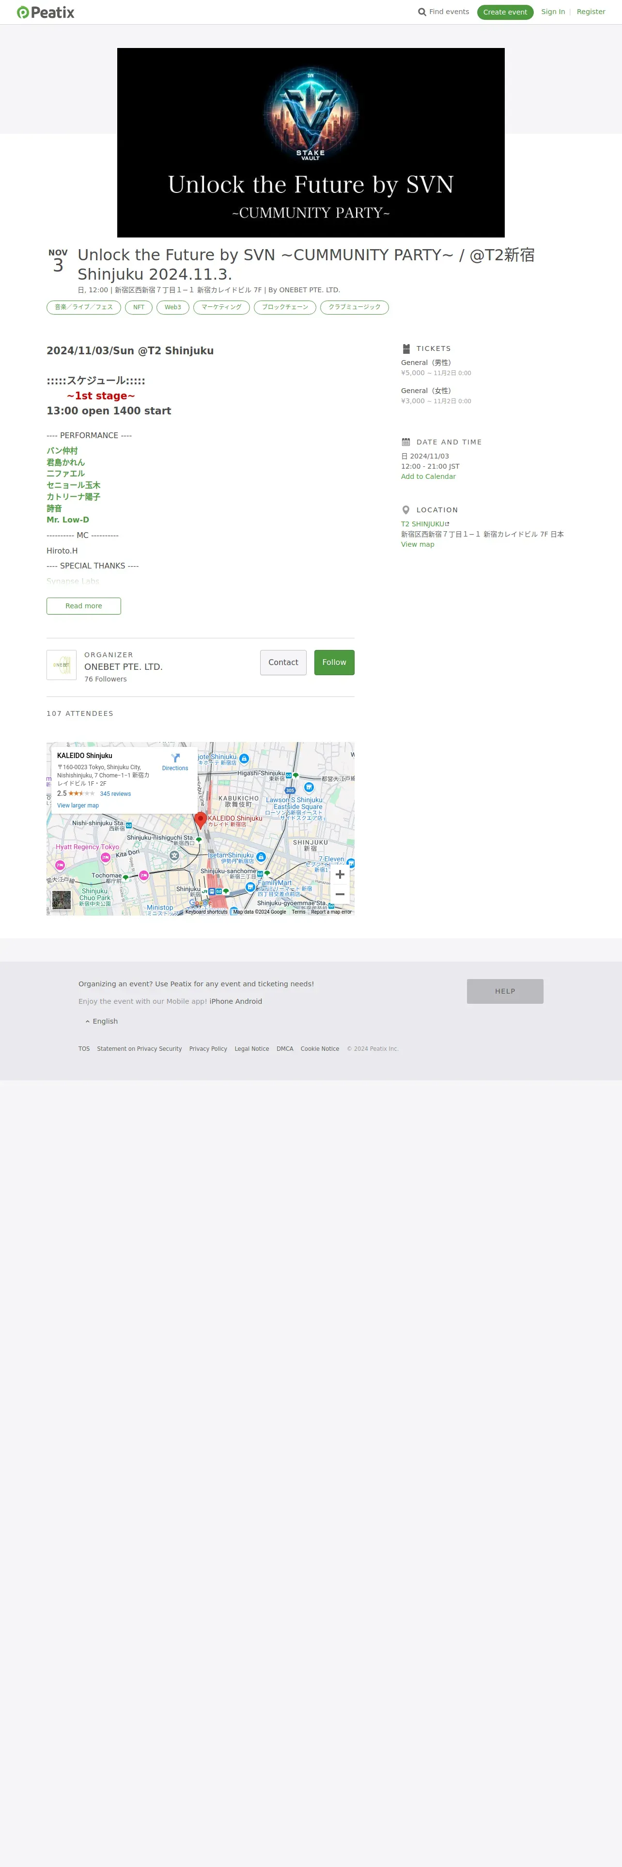Screen dimensions: 622x1867
Task: Open DMCA footer link
Action: pyautogui.click(x=285, y=1049)
